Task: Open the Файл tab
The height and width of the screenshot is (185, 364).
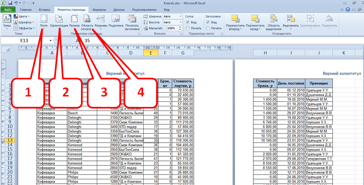Action: pos(8,8)
